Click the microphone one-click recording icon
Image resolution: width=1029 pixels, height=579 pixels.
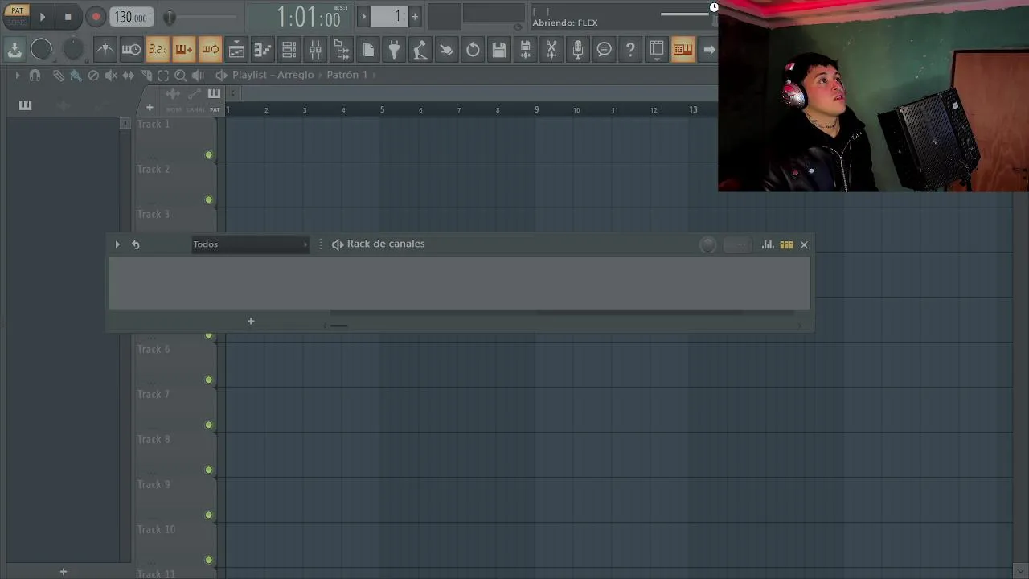coord(578,50)
